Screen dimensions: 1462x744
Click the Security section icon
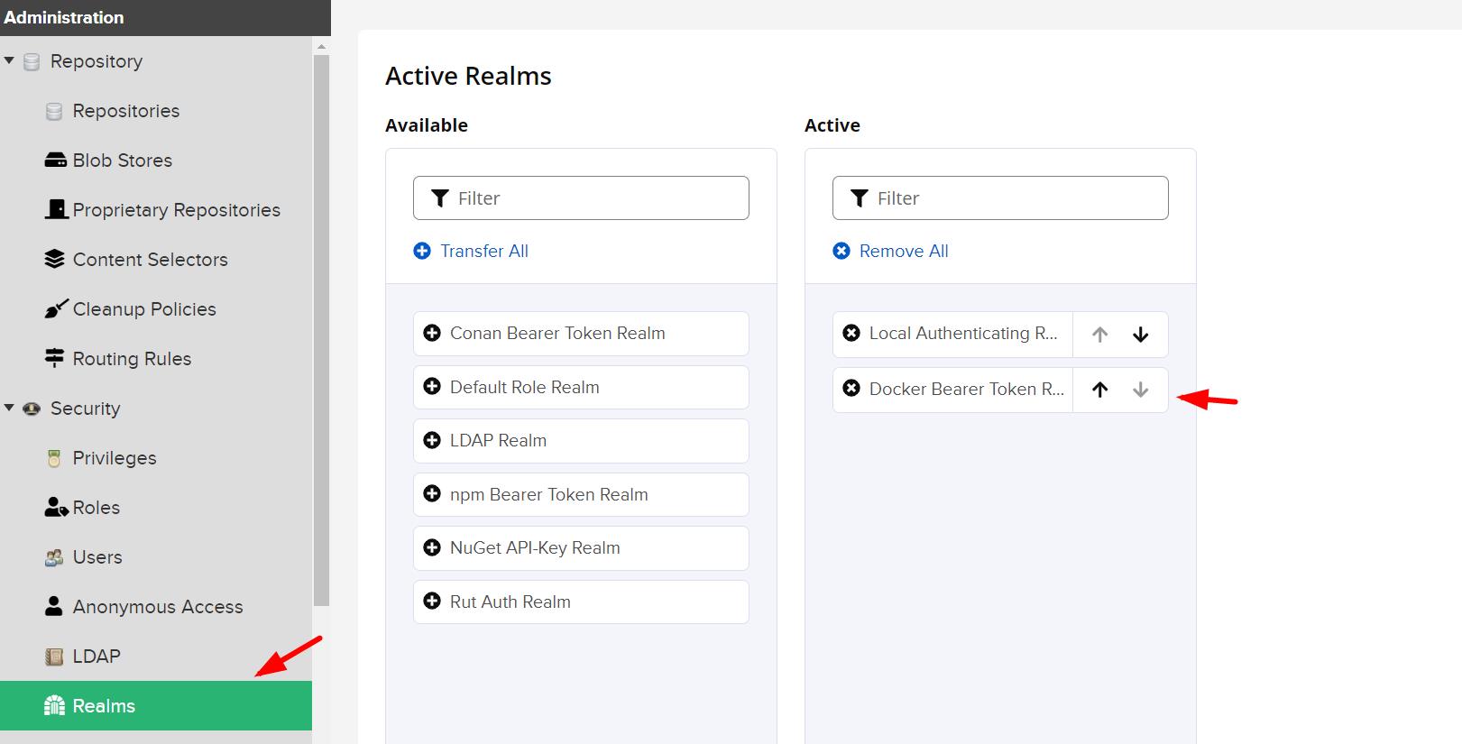click(x=32, y=409)
